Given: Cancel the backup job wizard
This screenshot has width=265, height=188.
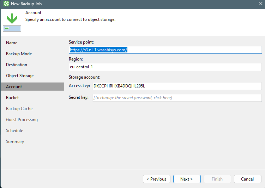Looking at the screenshot, I should [x=247, y=179].
